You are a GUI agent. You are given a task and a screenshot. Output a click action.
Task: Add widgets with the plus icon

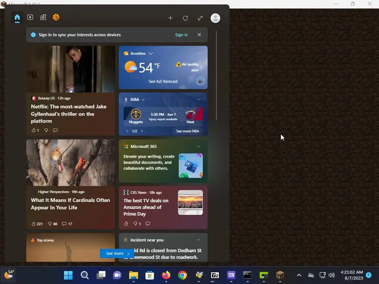coord(170,18)
